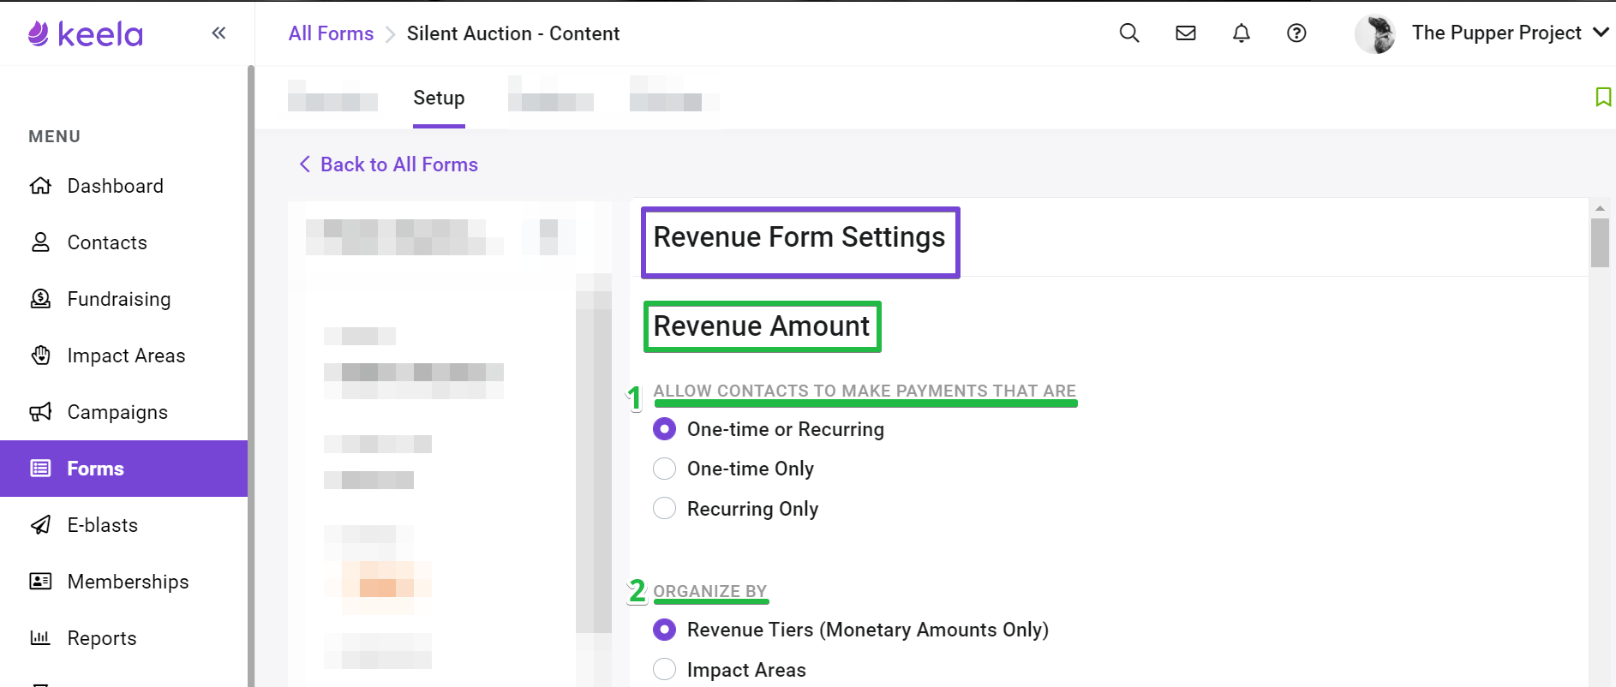1616x687 pixels.
Task: Click the scrollbar up arrow
Action: pos(1600,208)
